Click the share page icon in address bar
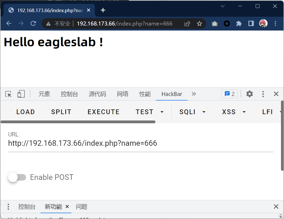The height and width of the screenshot is (219, 284). point(187,23)
